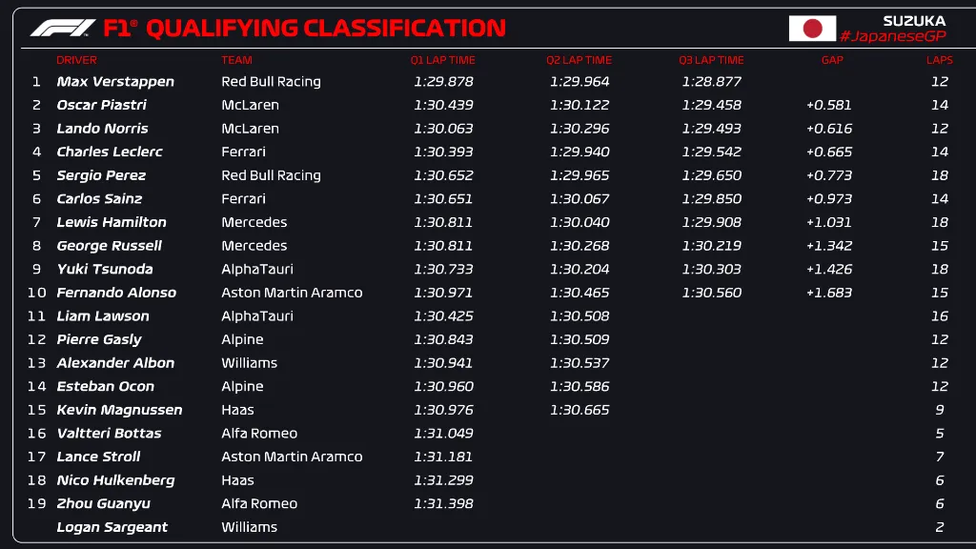Click the Q1 LAP TIME header
The height and width of the screenshot is (549, 976).
click(x=442, y=60)
